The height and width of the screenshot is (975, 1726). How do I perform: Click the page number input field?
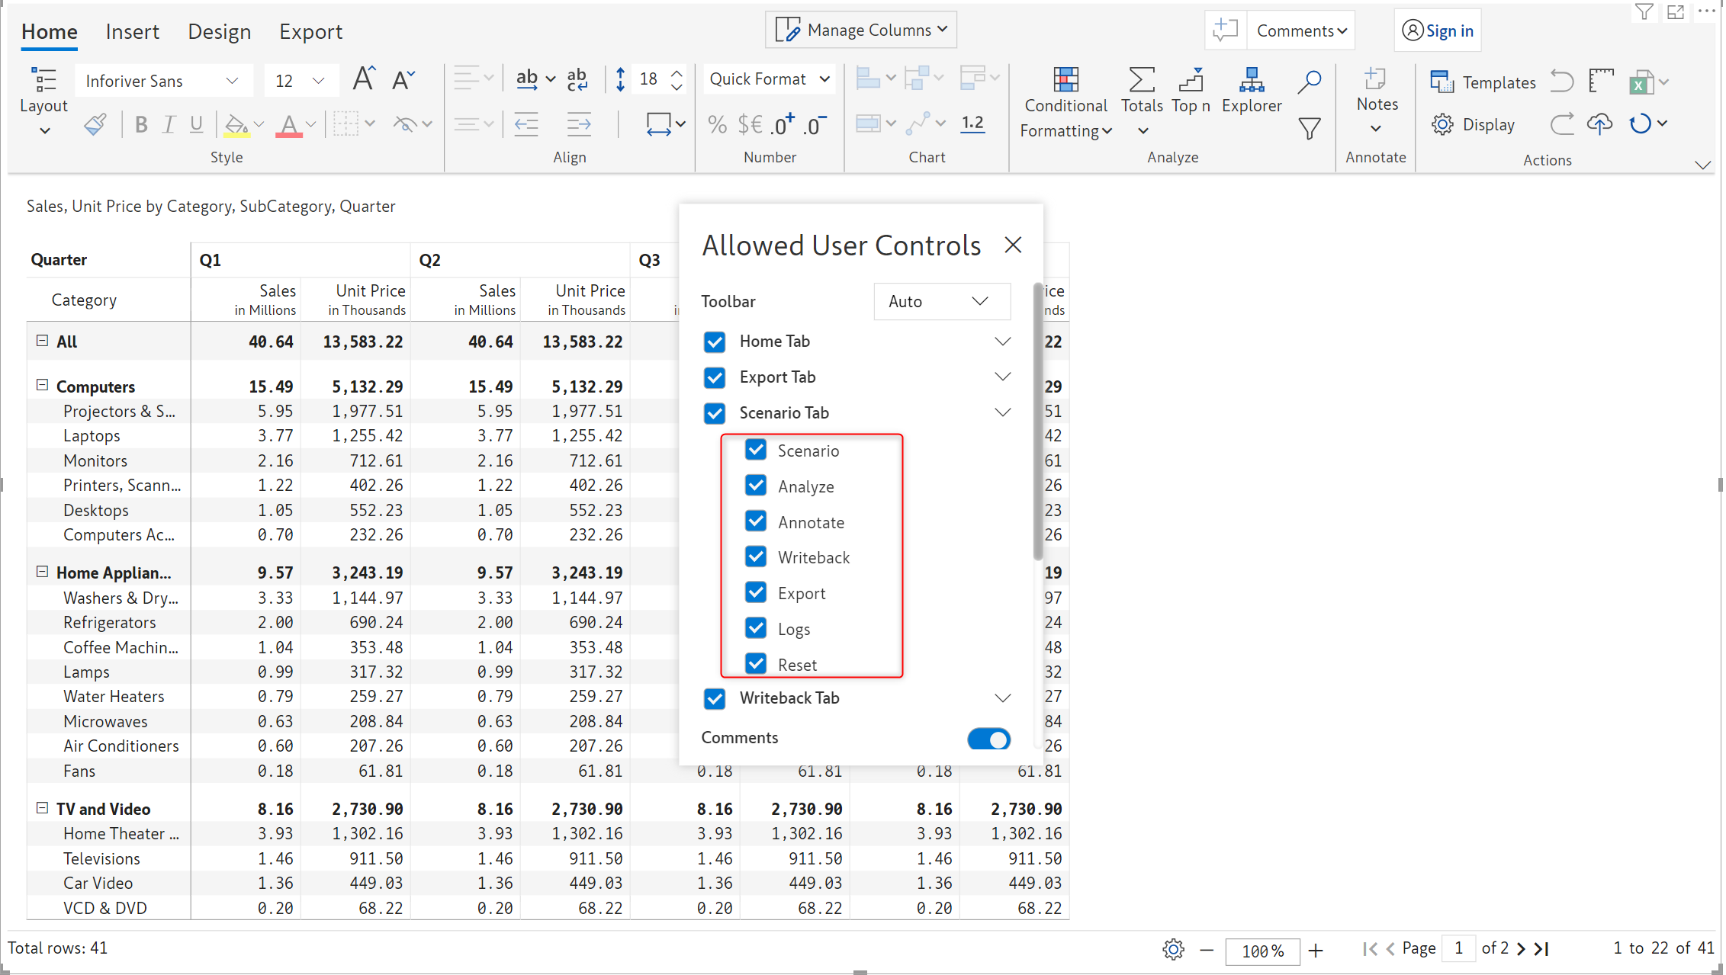tap(1459, 948)
